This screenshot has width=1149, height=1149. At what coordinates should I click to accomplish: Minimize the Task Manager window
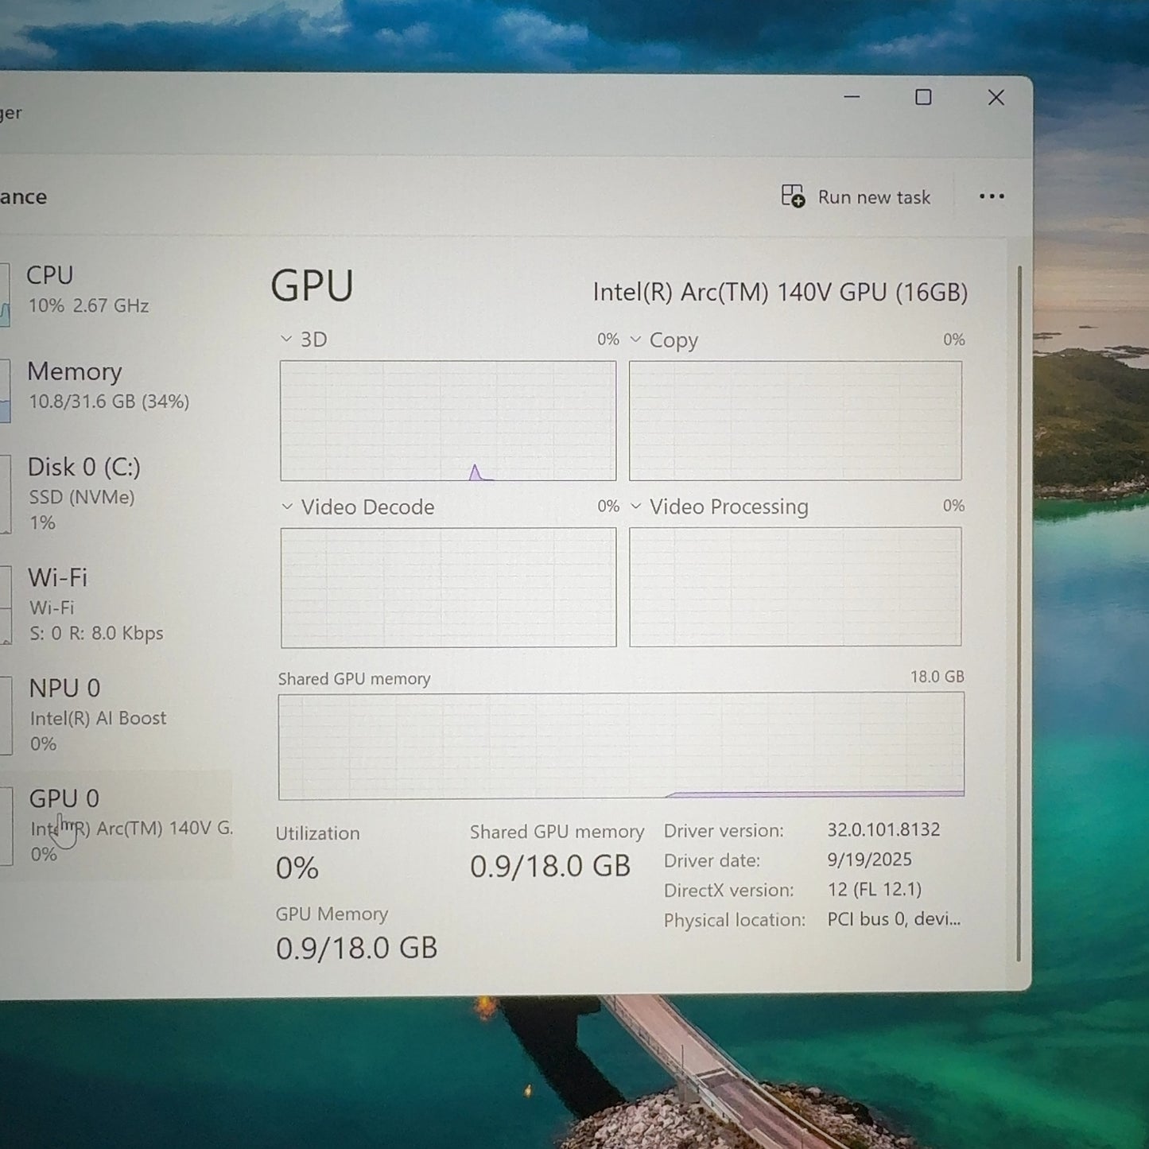tap(852, 98)
